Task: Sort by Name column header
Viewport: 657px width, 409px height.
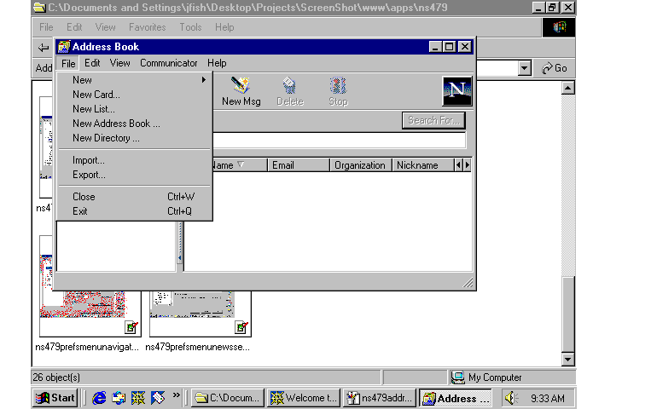Action: click(239, 165)
